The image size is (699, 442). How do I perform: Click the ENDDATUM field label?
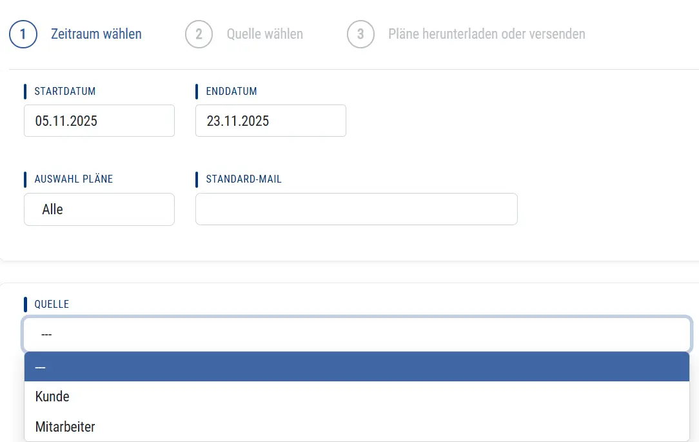point(231,92)
